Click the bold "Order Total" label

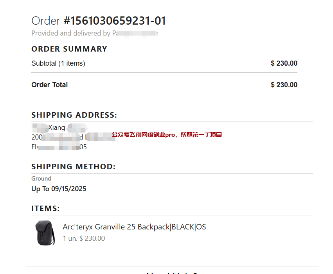click(50, 85)
